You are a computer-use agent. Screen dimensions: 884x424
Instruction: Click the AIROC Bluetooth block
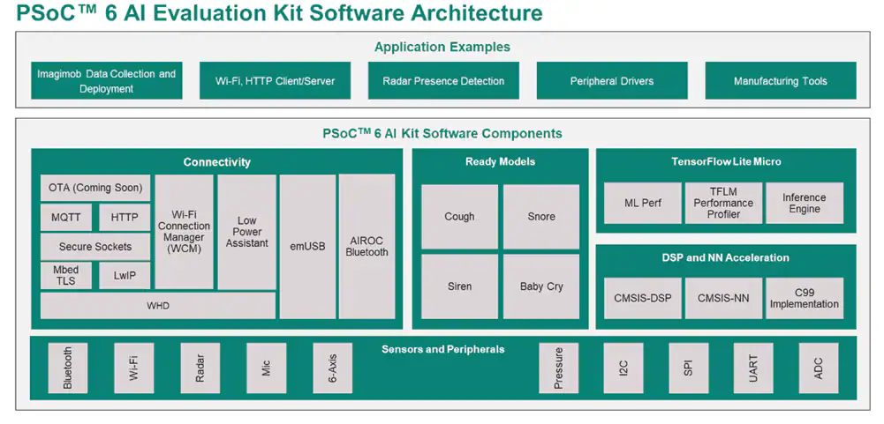[367, 247]
